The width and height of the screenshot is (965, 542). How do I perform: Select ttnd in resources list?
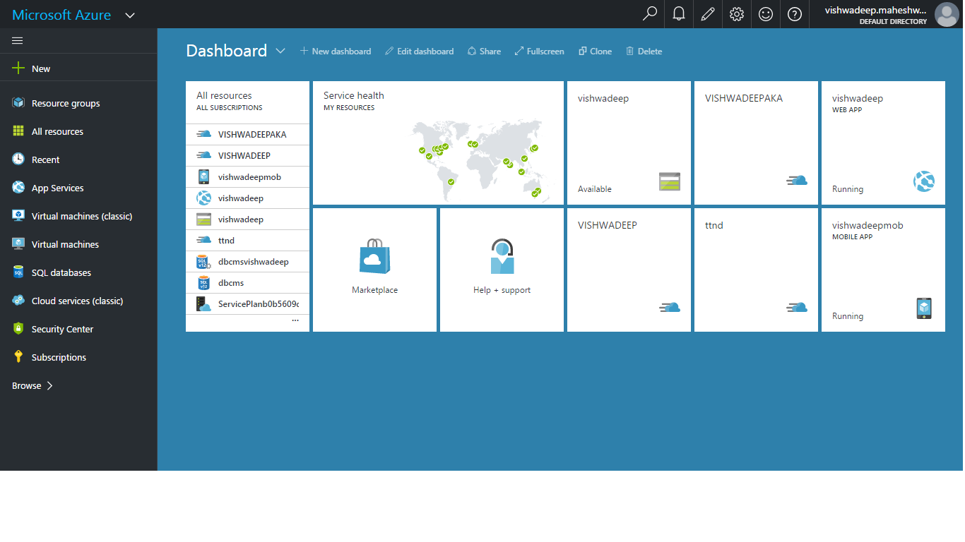pos(247,240)
